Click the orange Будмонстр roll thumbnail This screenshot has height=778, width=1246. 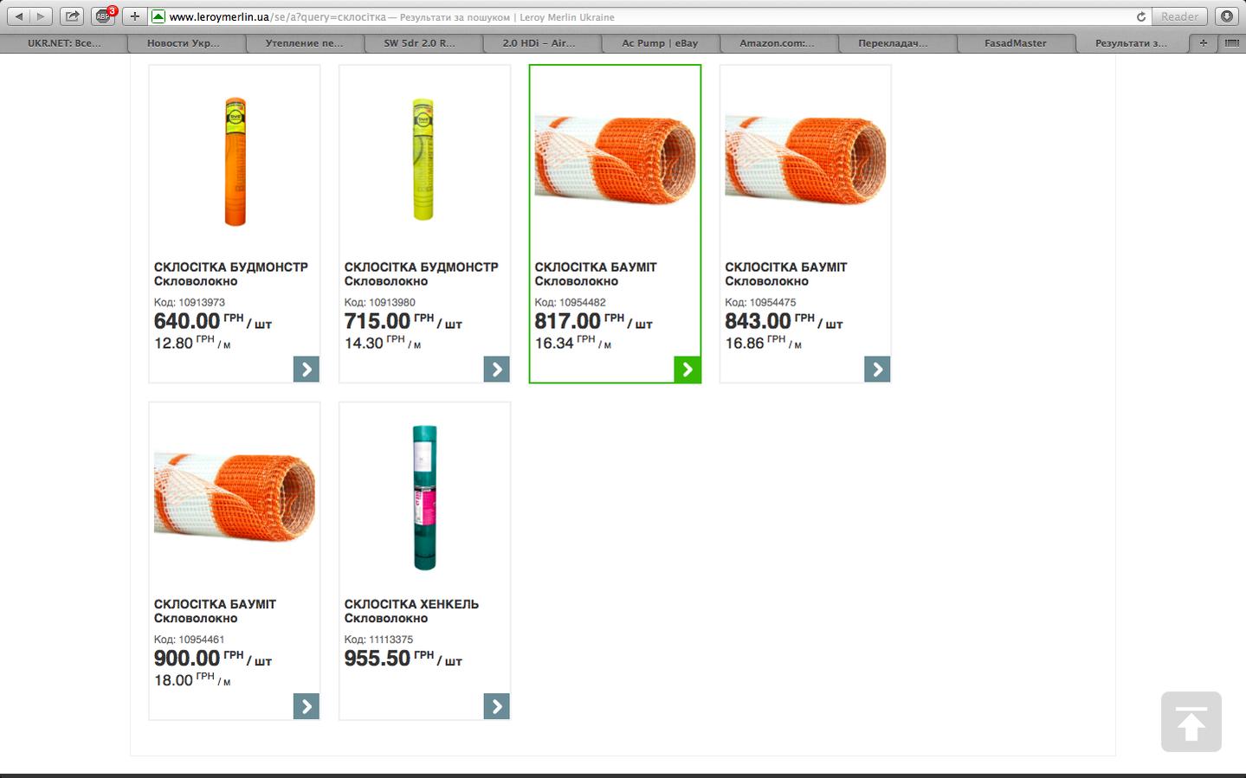coord(235,161)
